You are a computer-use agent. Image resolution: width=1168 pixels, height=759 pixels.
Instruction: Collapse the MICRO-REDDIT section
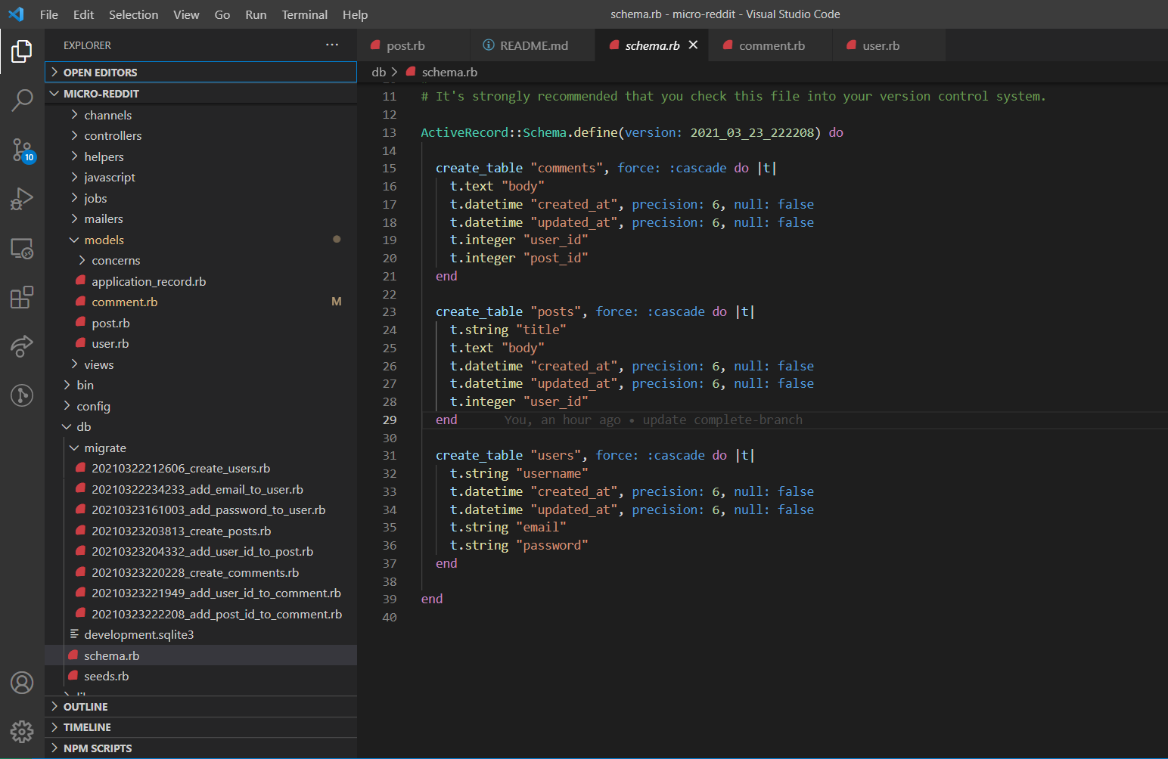200,94
